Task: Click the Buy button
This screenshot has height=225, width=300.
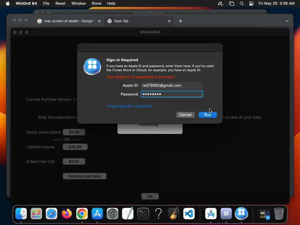Action: 208,115
